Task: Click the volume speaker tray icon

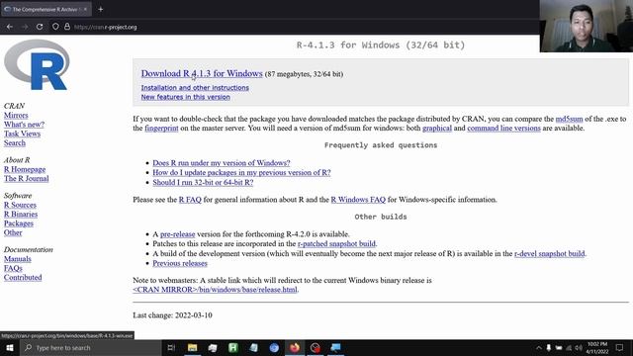Action: click(x=579, y=347)
